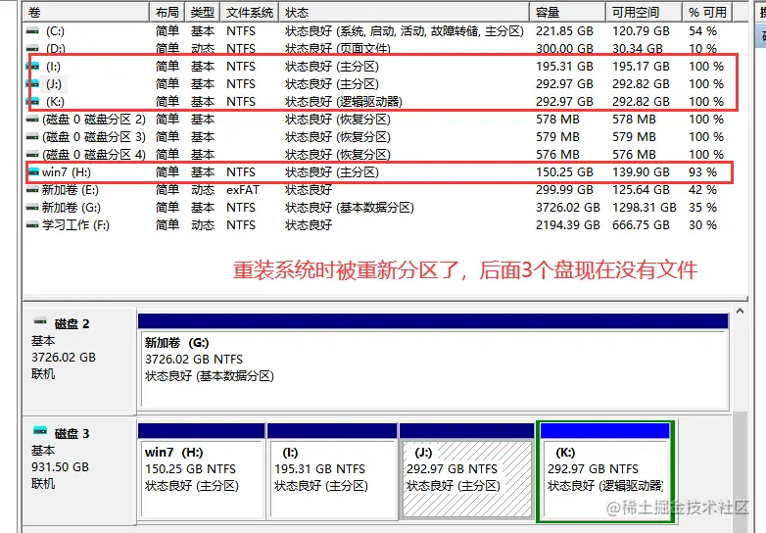Click the 54 % available cell
The width and height of the screenshot is (766, 533).
(x=702, y=31)
